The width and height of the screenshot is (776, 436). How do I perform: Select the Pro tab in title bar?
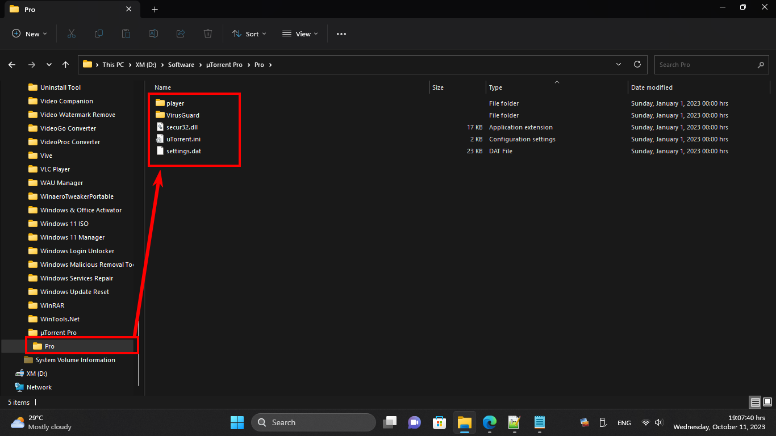click(x=71, y=10)
